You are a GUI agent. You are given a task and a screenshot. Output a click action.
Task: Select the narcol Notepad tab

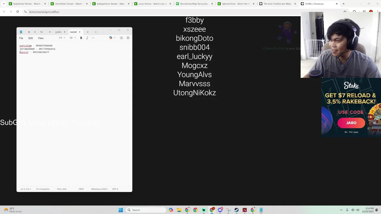click(75, 32)
